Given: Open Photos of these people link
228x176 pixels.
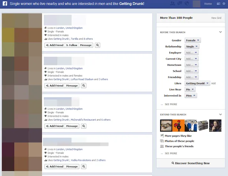Looking at the screenshot, I should click(179, 141).
